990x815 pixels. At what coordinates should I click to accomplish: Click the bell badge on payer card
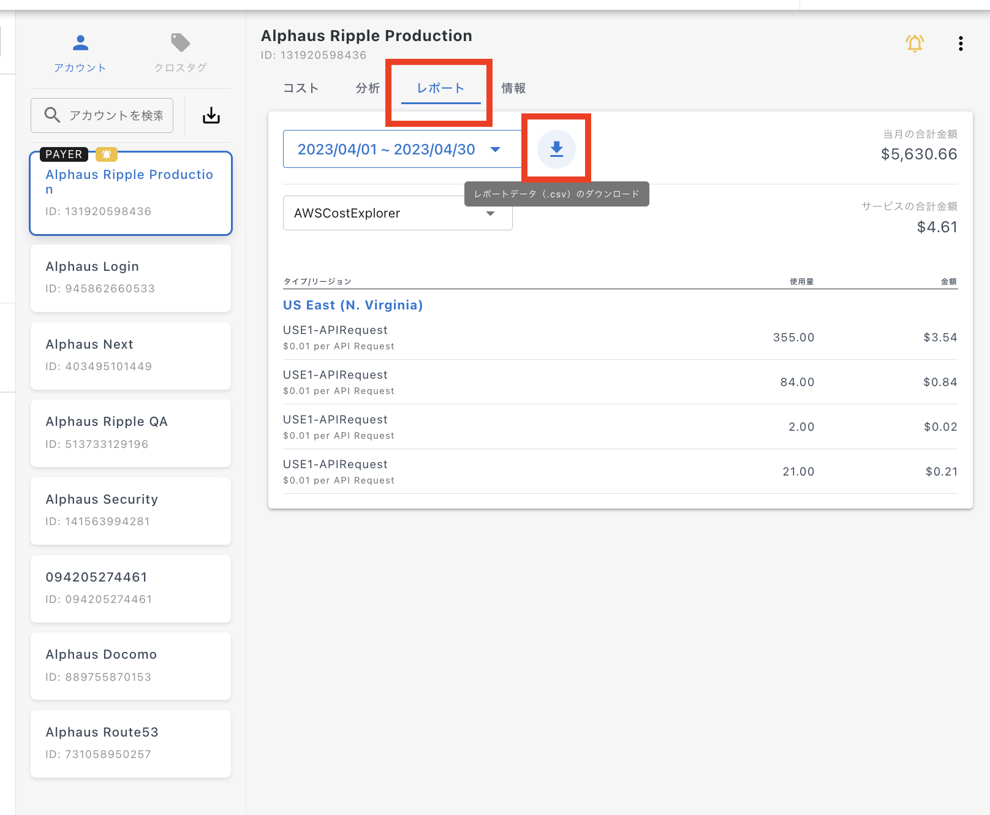(x=107, y=154)
